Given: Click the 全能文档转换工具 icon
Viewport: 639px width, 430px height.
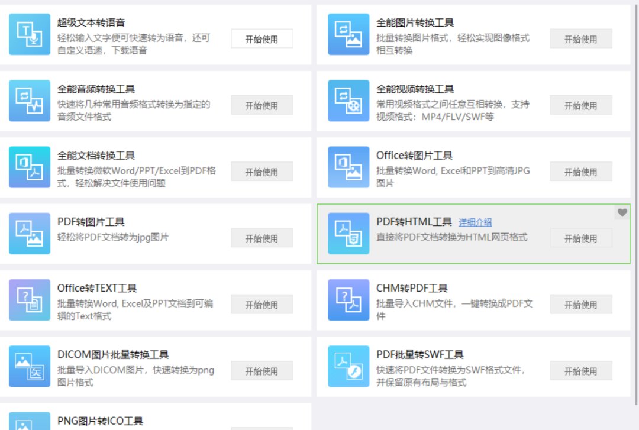Looking at the screenshot, I should 30,167.
